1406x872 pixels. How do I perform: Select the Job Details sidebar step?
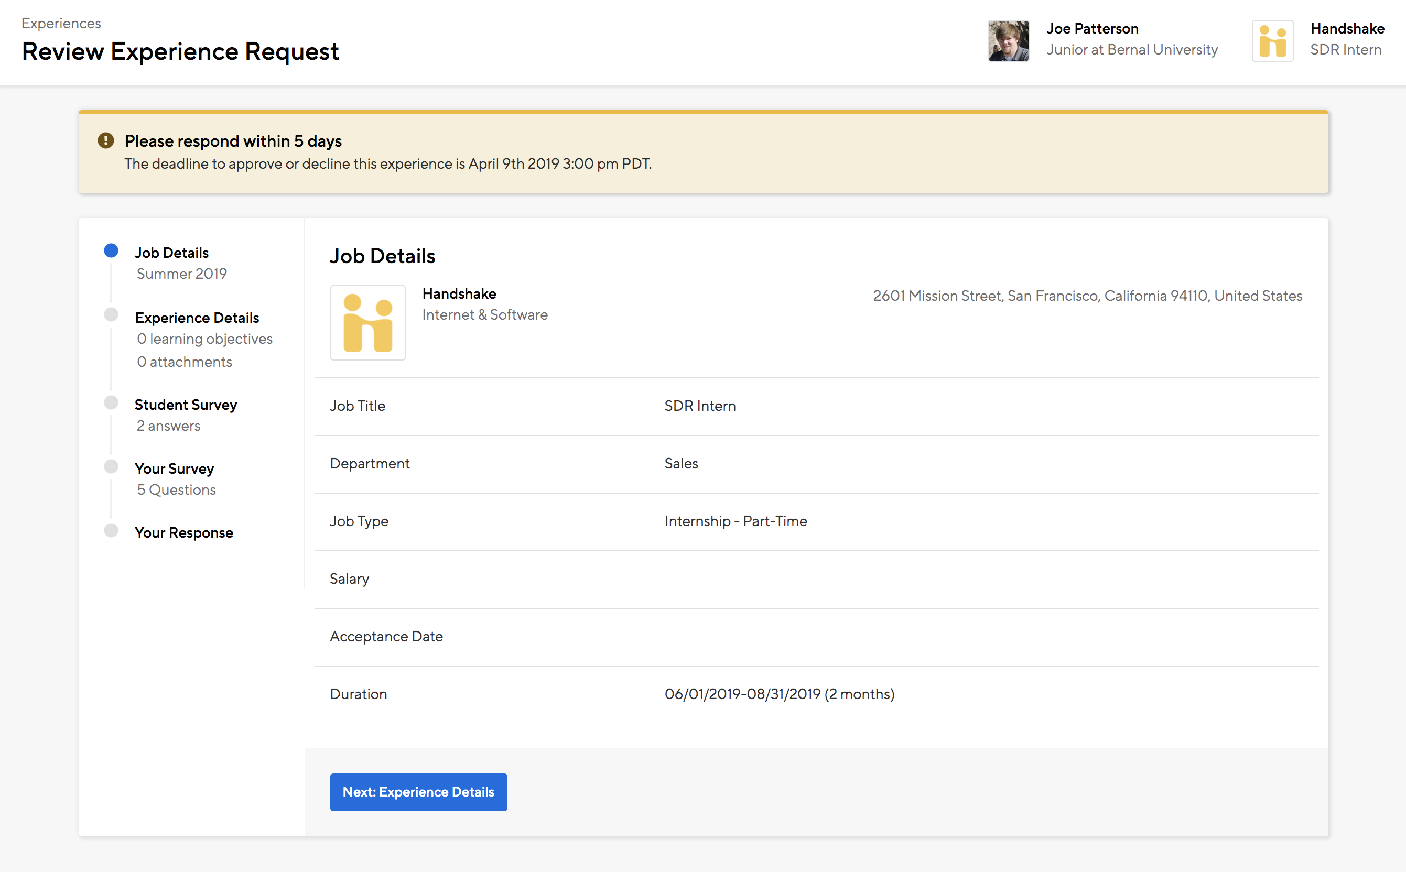coord(171,253)
